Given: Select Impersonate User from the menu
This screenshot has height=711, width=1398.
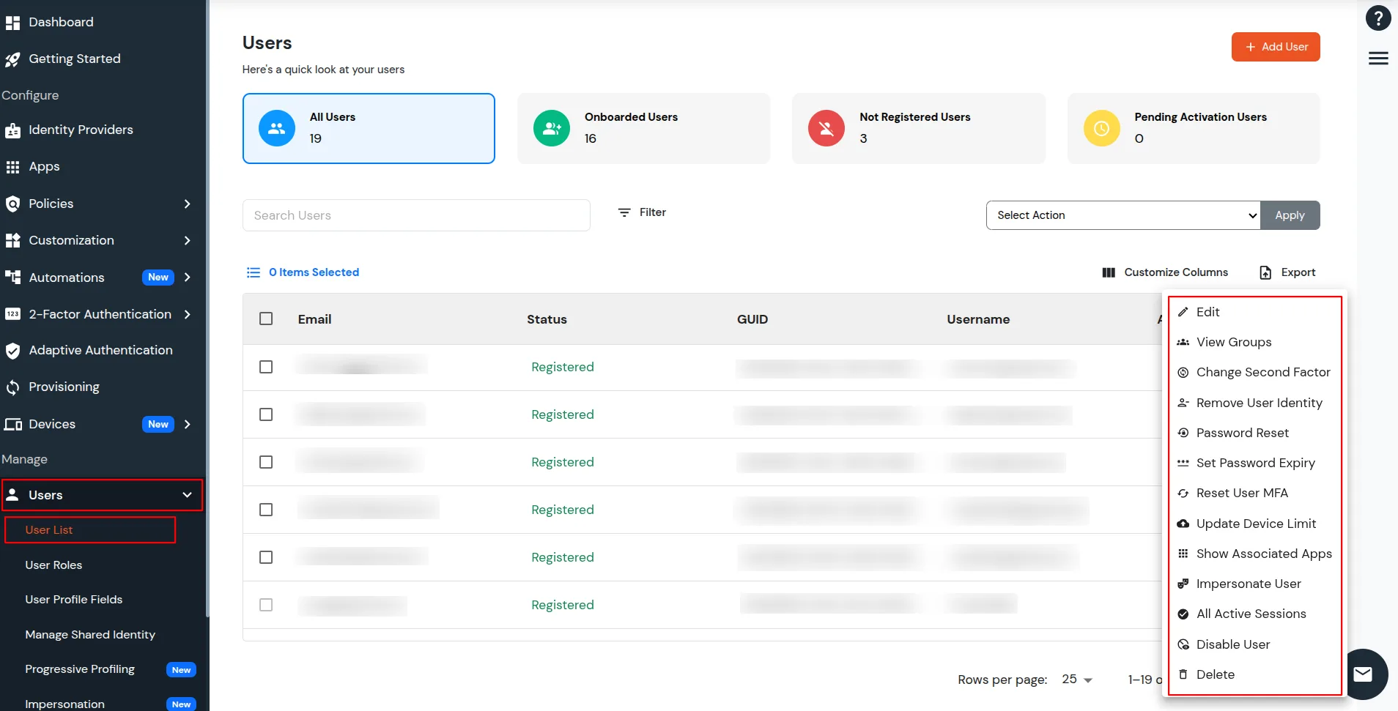Looking at the screenshot, I should tap(1248, 584).
